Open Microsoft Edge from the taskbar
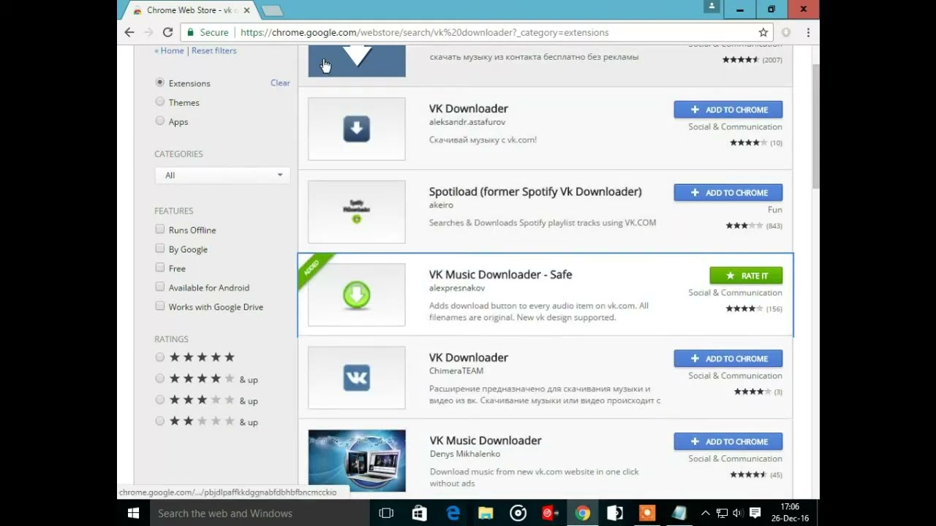 tap(453, 513)
